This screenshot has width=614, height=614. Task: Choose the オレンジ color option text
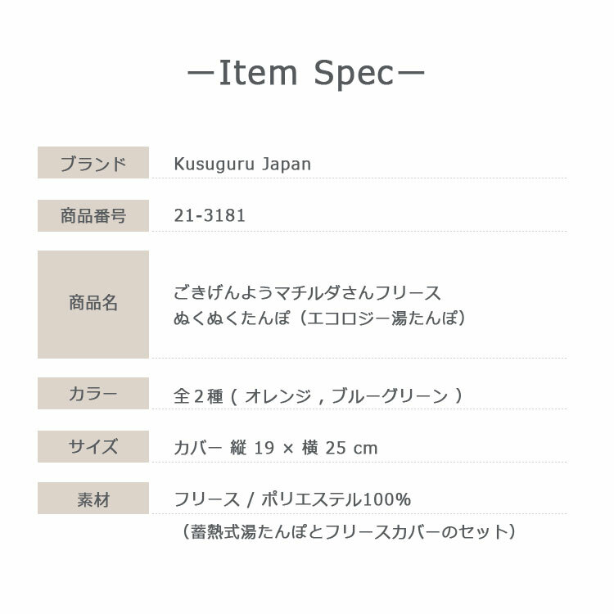pos(278,396)
